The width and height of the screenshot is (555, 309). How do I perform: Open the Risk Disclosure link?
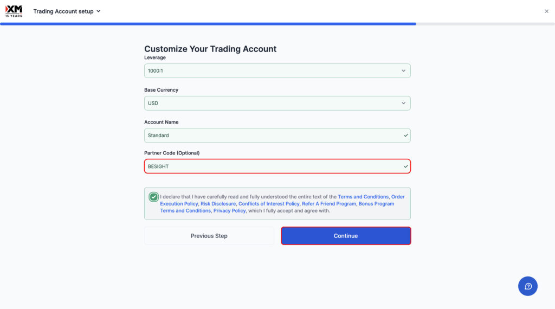coord(218,204)
